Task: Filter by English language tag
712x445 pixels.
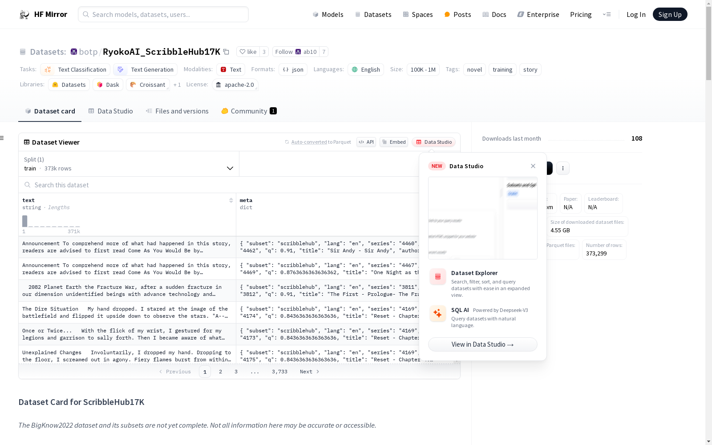Action: click(366, 70)
